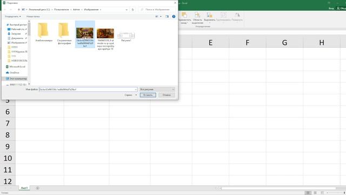Select Этот компьютер in navigation pane

[x=16, y=79]
